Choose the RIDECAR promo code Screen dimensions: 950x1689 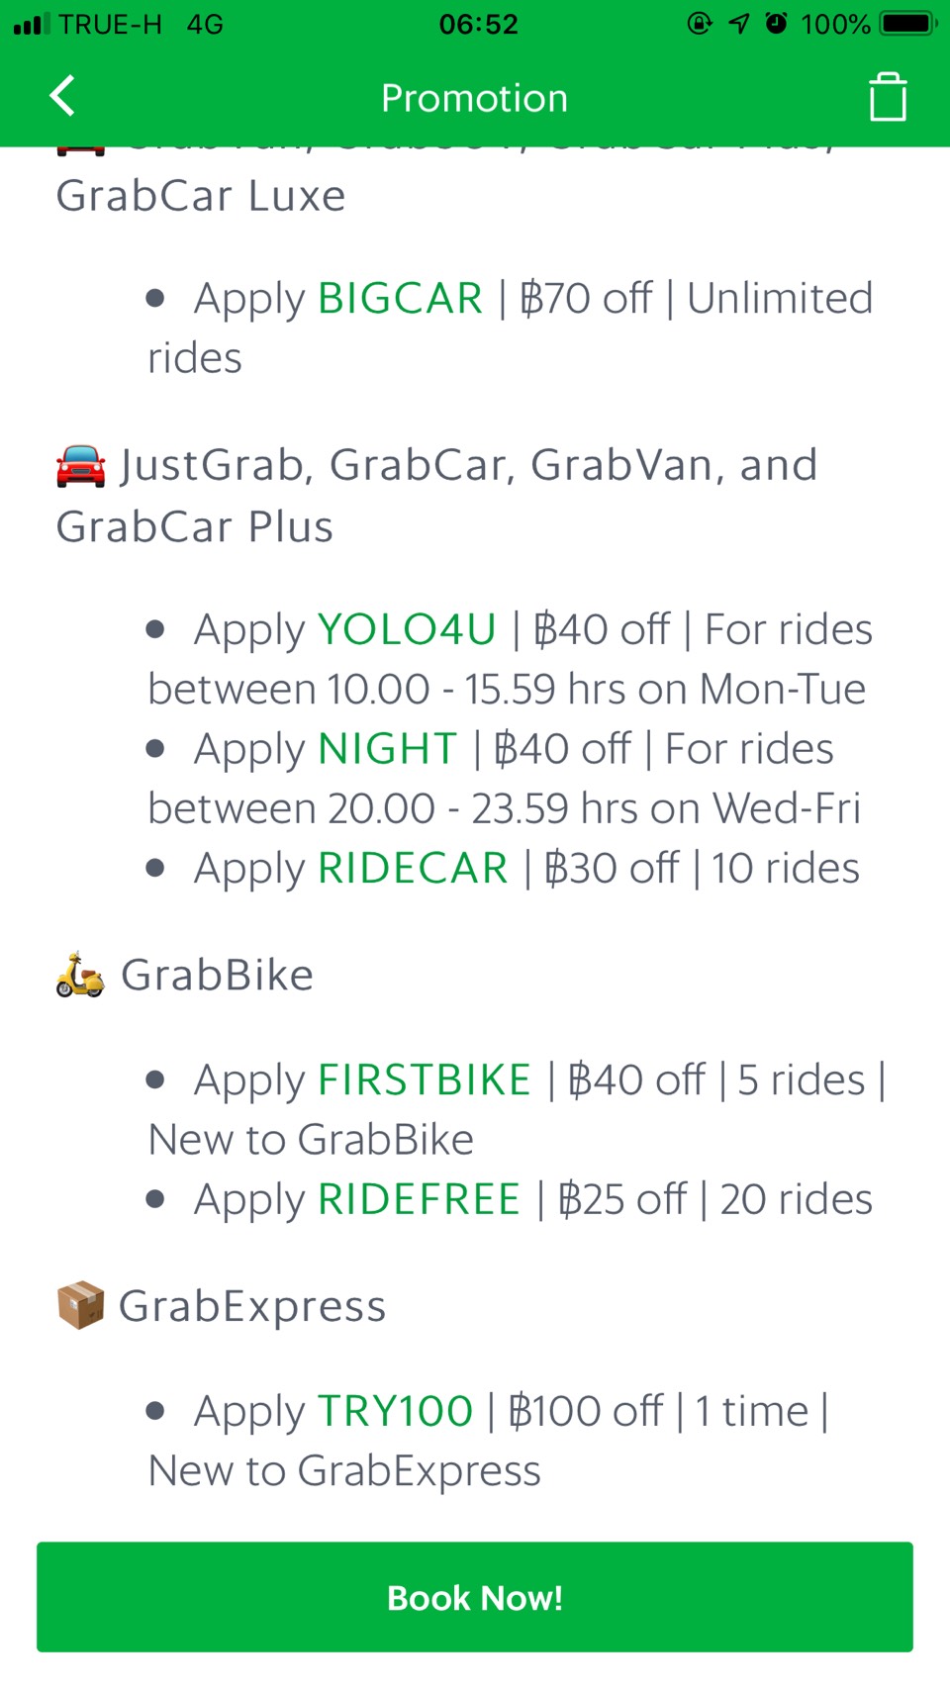coord(413,868)
